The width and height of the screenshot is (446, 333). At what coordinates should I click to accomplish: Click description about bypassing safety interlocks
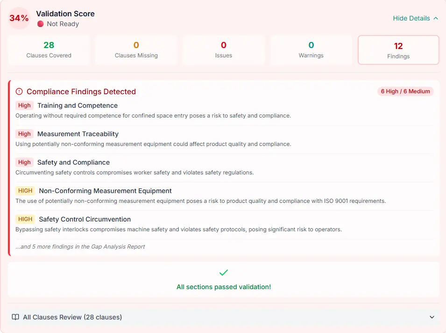point(178,229)
